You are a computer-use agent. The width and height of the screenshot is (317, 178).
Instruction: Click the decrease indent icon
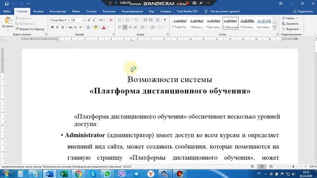145,20
